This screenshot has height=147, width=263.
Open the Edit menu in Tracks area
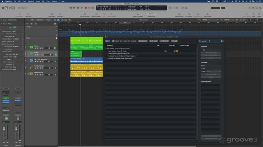[32, 20]
